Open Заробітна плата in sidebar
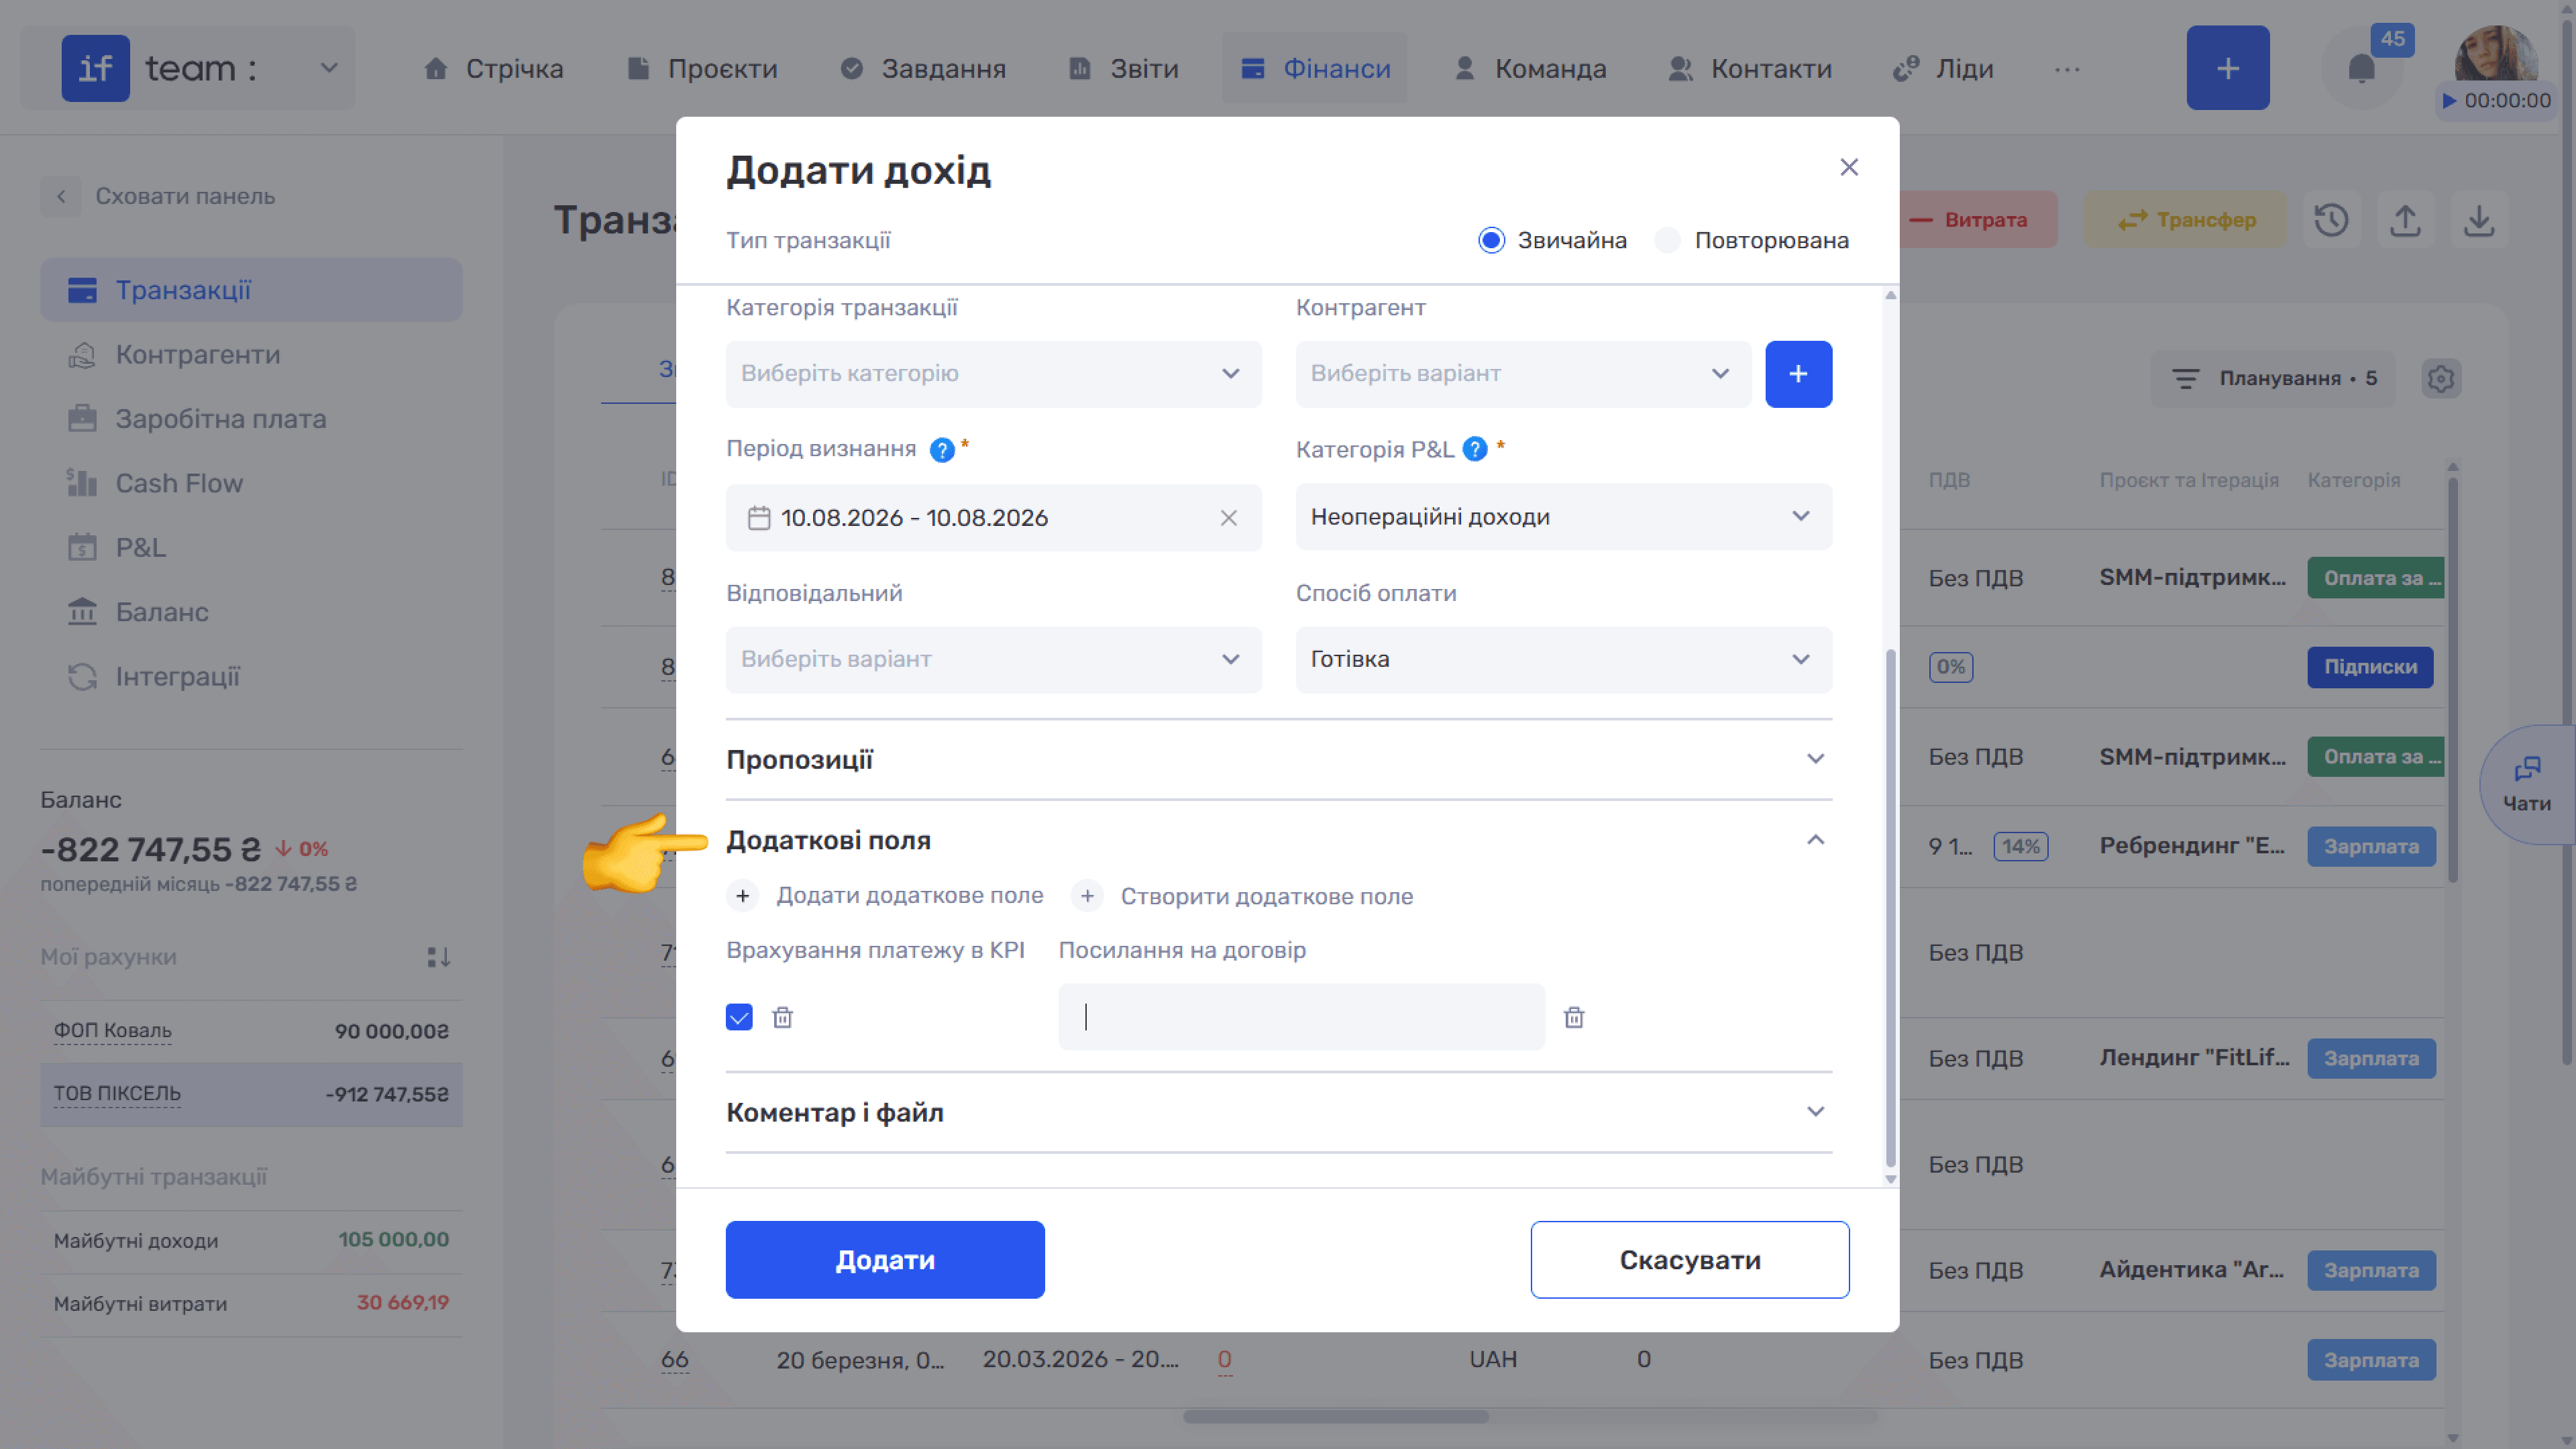 point(251,419)
